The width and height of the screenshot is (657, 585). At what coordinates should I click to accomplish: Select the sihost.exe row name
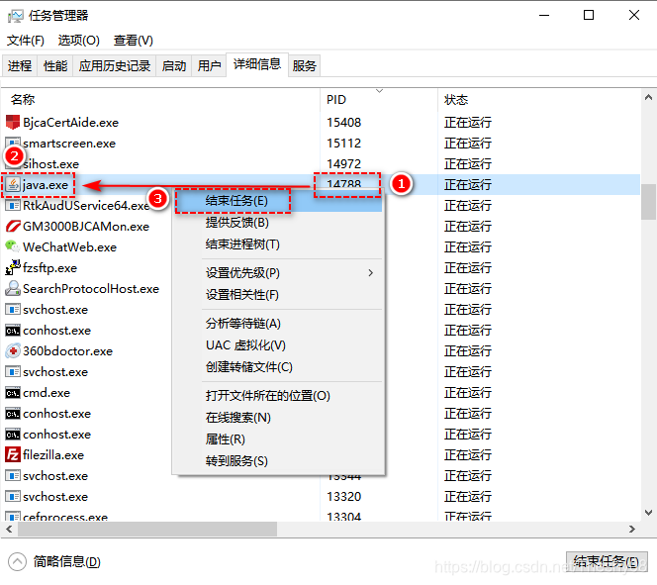coord(50,164)
